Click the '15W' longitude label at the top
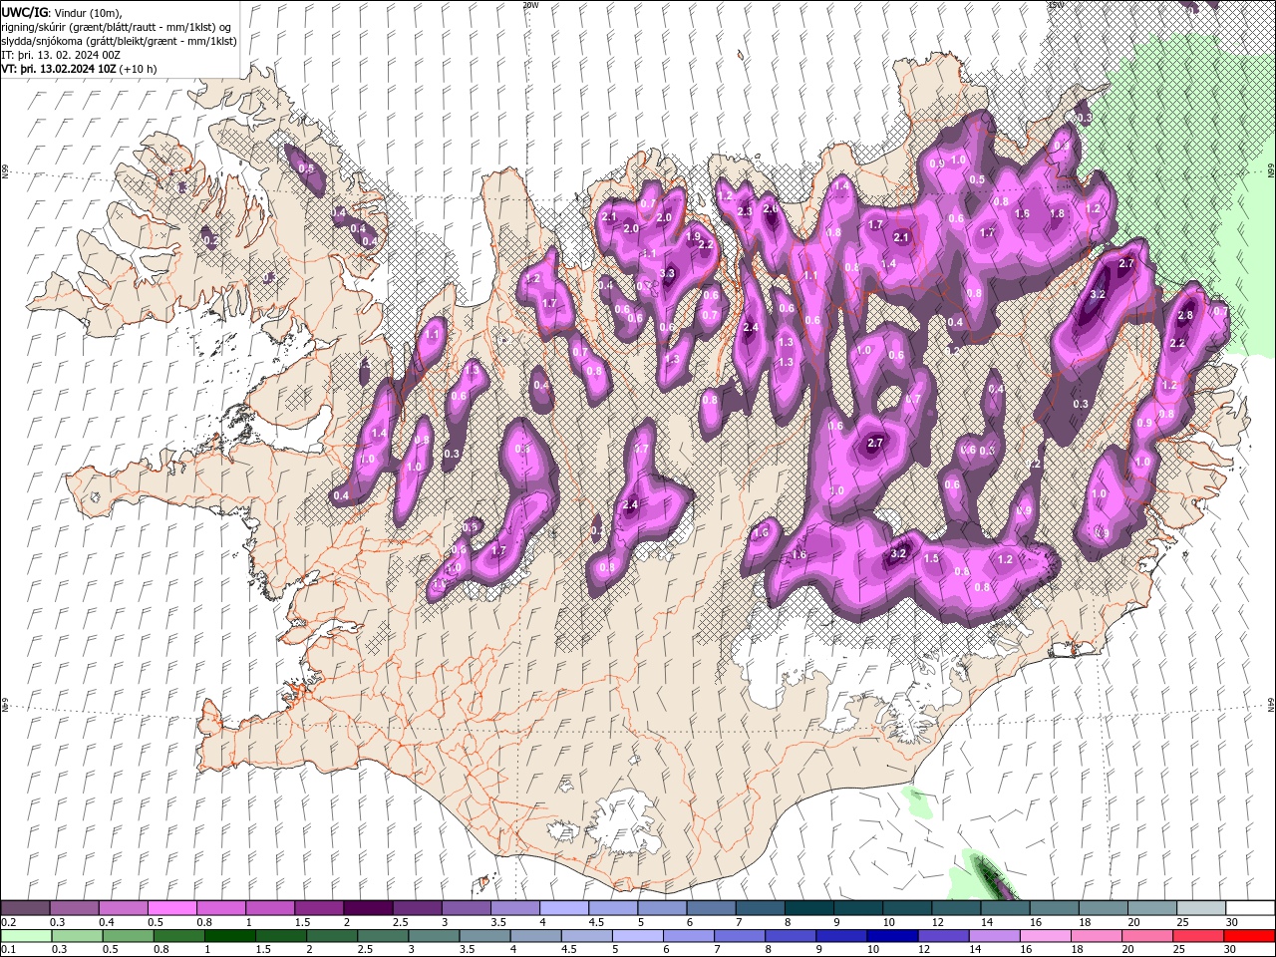Image resolution: width=1276 pixels, height=957 pixels. pyautogui.click(x=1056, y=5)
